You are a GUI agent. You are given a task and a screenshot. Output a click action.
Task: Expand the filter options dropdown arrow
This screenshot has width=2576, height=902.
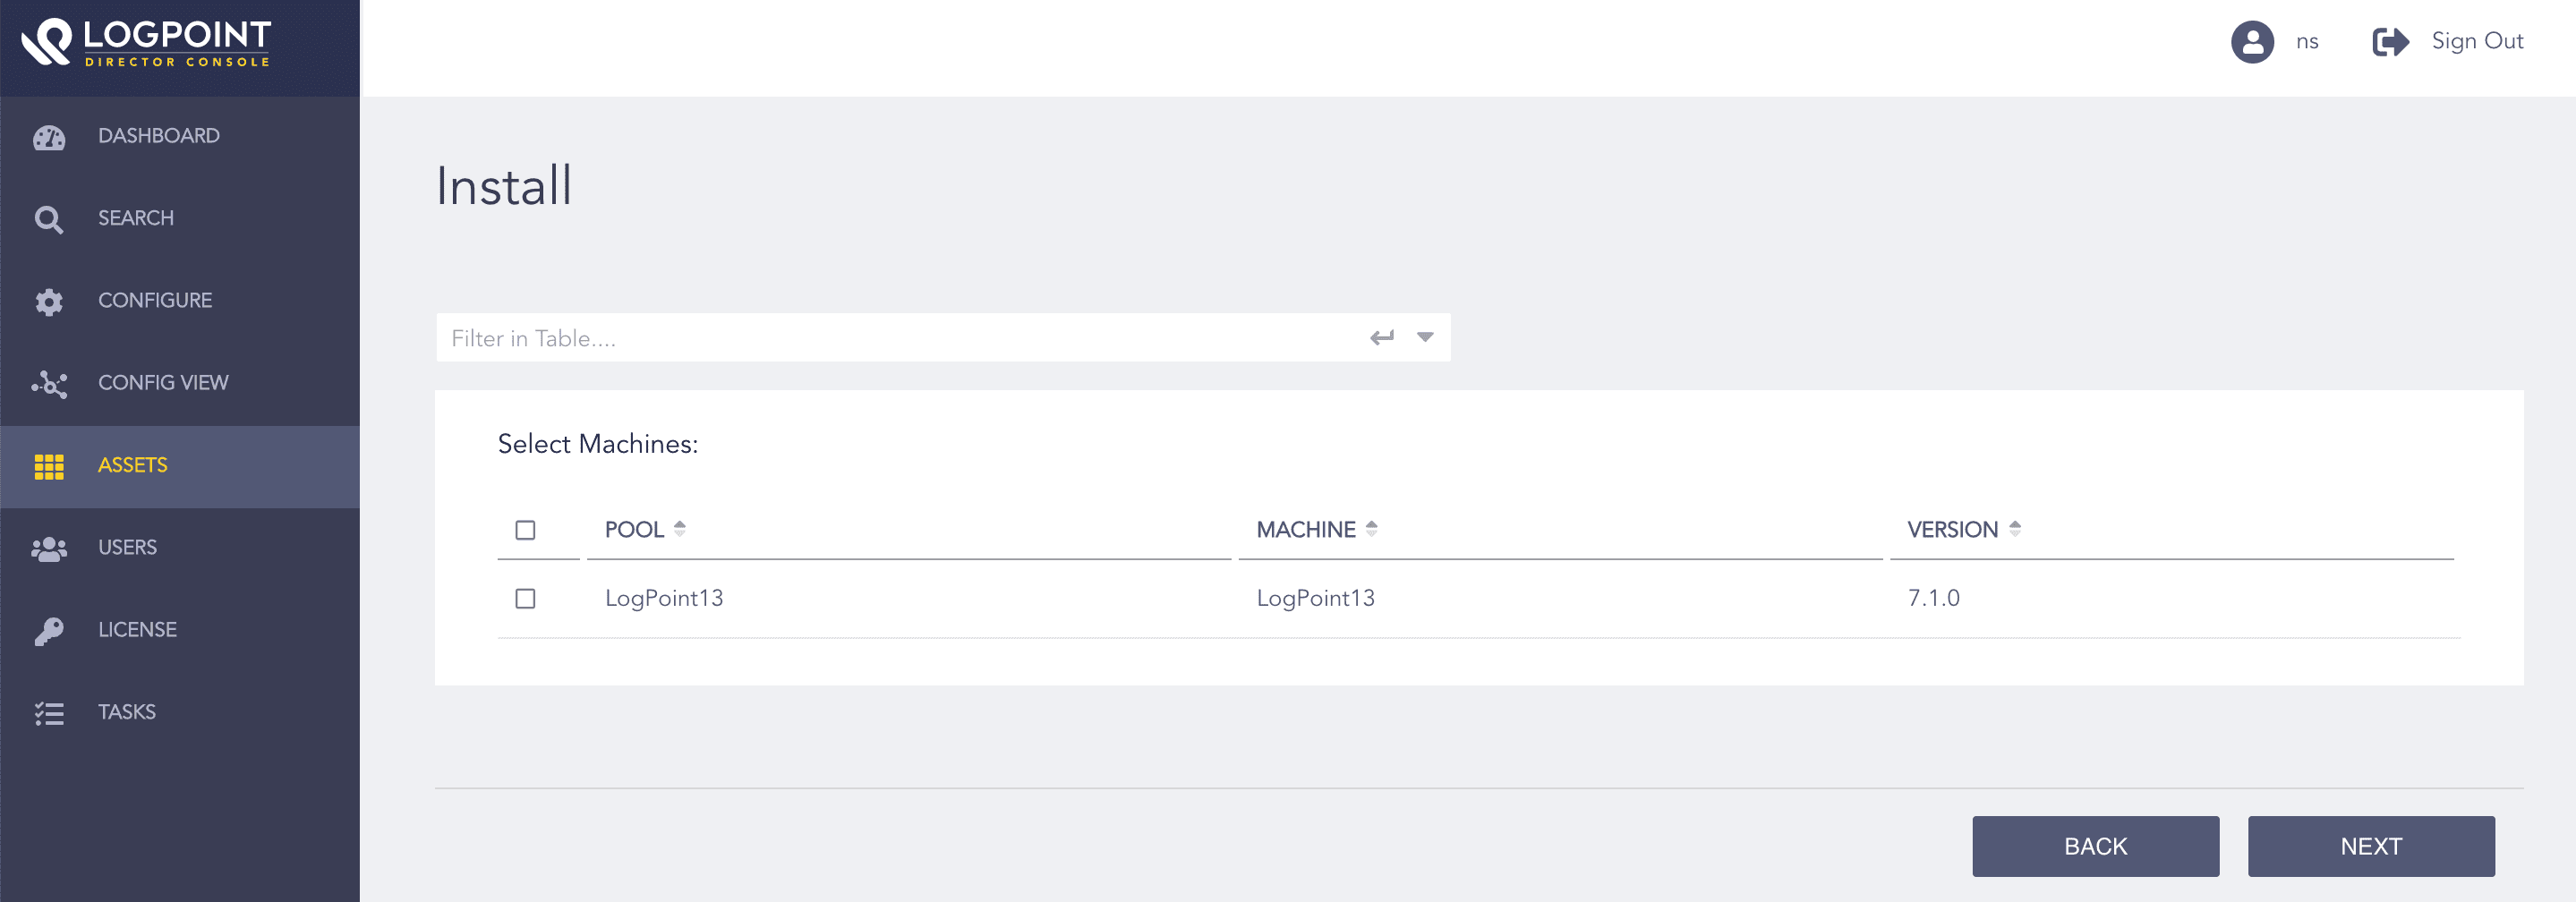click(1425, 338)
